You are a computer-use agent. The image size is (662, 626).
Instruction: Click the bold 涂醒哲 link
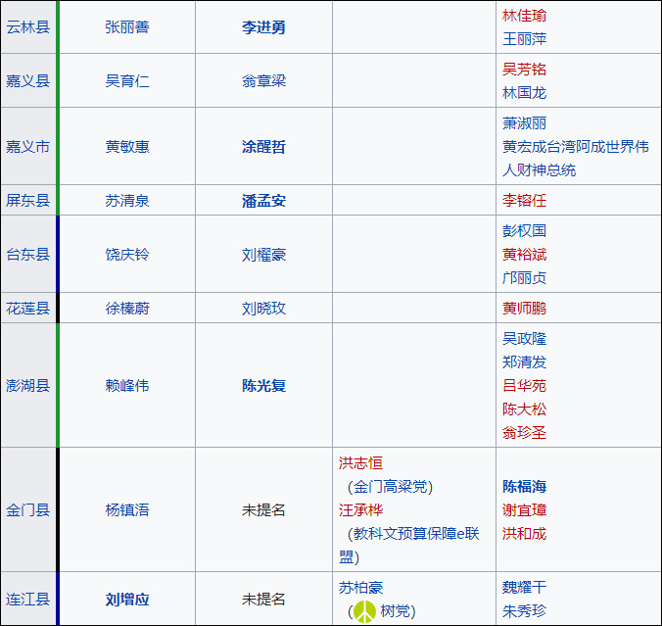click(x=263, y=147)
